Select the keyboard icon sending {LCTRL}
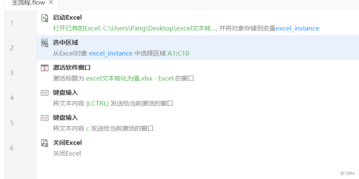This screenshot has width=359, height=179. point(45,93)
